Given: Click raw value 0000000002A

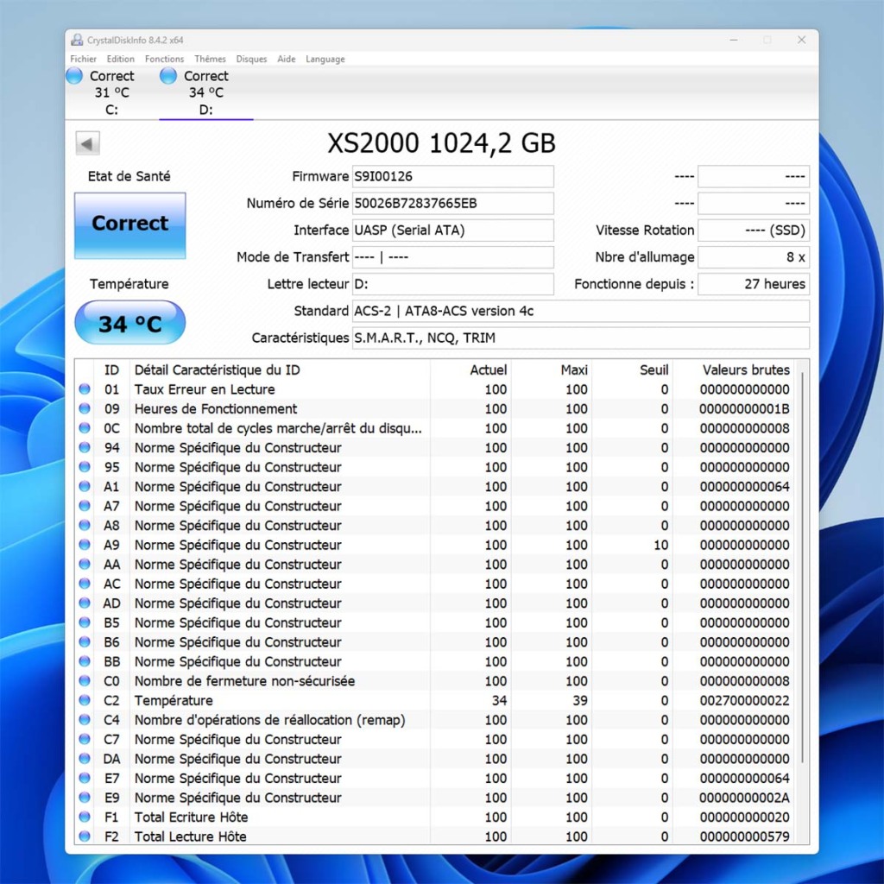Looking at the screenshot, I should tap(744, 798).
